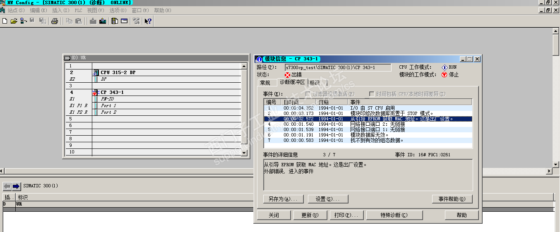Image resolution: width=560 pixels, height=232 pixels.
Task: Select event row '模块数据库无效。'
Action: tap(368, 135)
